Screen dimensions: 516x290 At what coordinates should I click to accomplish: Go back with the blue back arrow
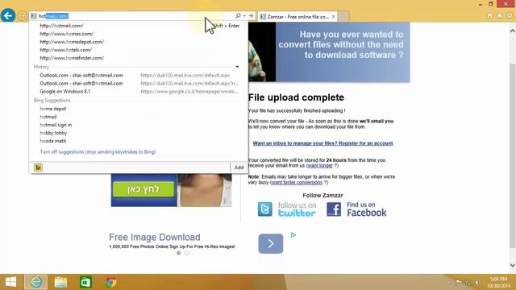coord(8,15)
